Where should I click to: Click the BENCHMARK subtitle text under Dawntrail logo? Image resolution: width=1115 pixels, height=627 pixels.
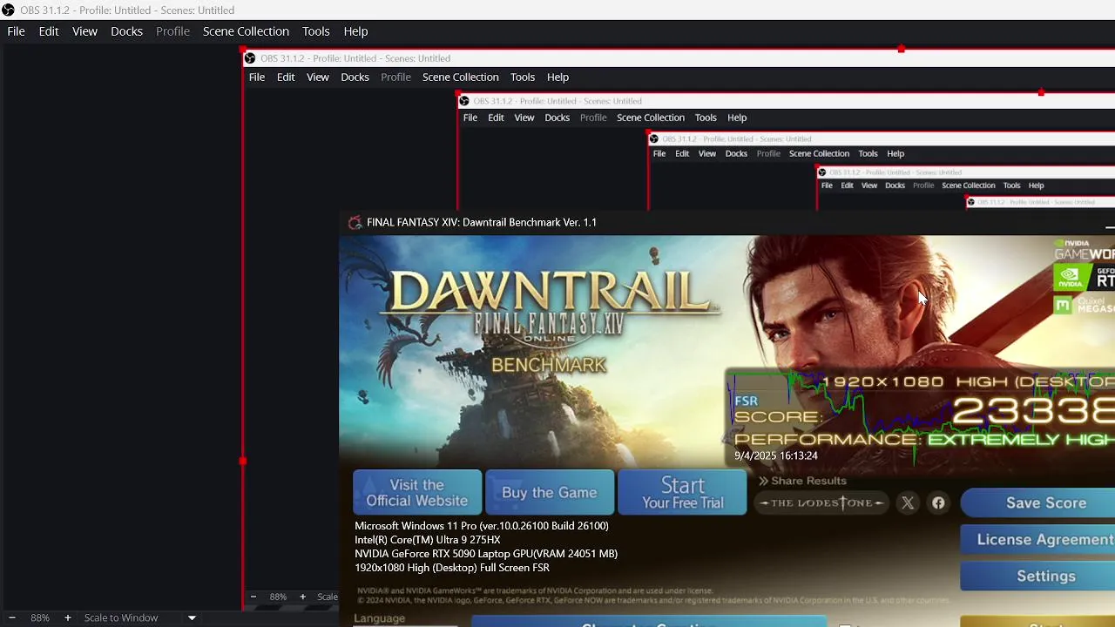(x=549, y=365)
